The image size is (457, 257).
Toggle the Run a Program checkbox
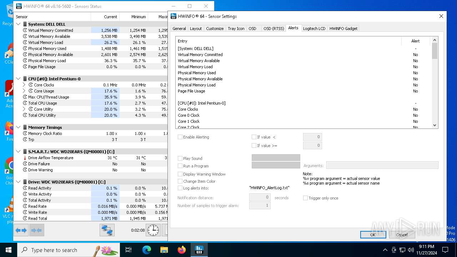click(180, 166)
